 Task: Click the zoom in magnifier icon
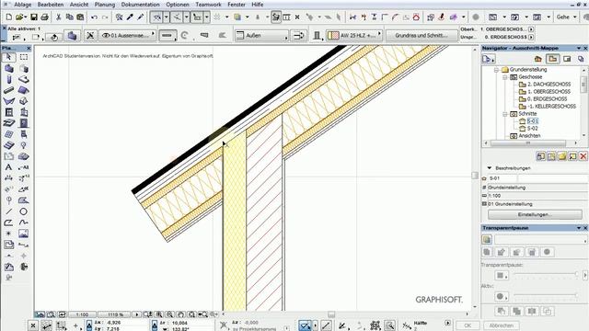tap(159, 314)
